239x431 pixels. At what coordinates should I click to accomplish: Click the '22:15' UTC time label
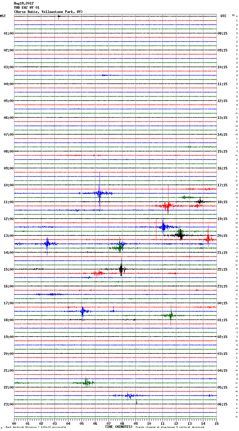point(222,269)
